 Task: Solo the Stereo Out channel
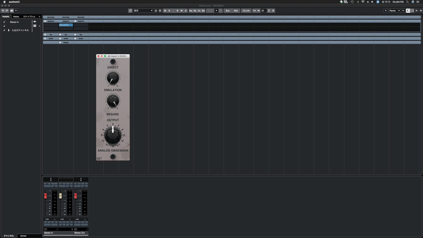85,184
